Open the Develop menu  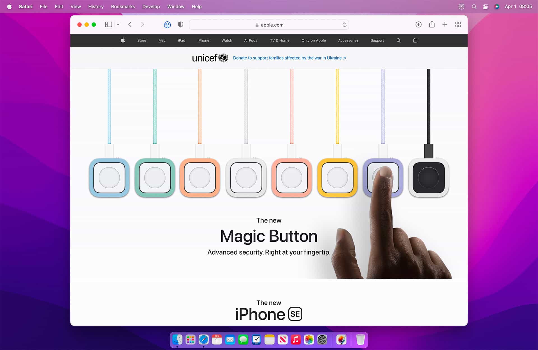tap(151, 6)
